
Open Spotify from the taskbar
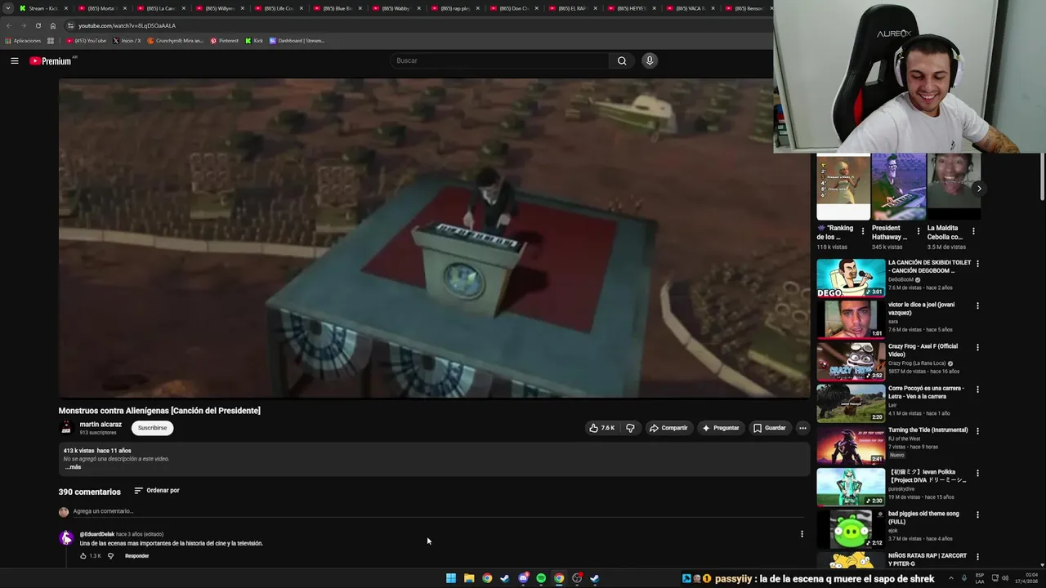click(x=541, y=578)
